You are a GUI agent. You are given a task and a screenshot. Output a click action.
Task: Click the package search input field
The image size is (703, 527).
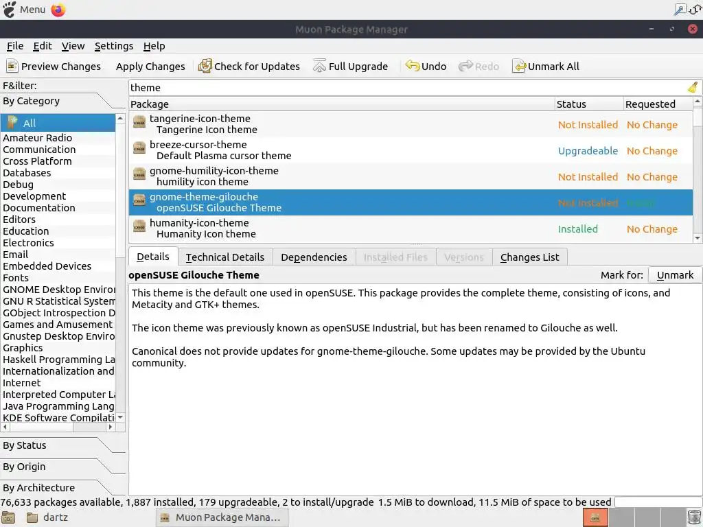pyautogui.click(x=408, y=87)
